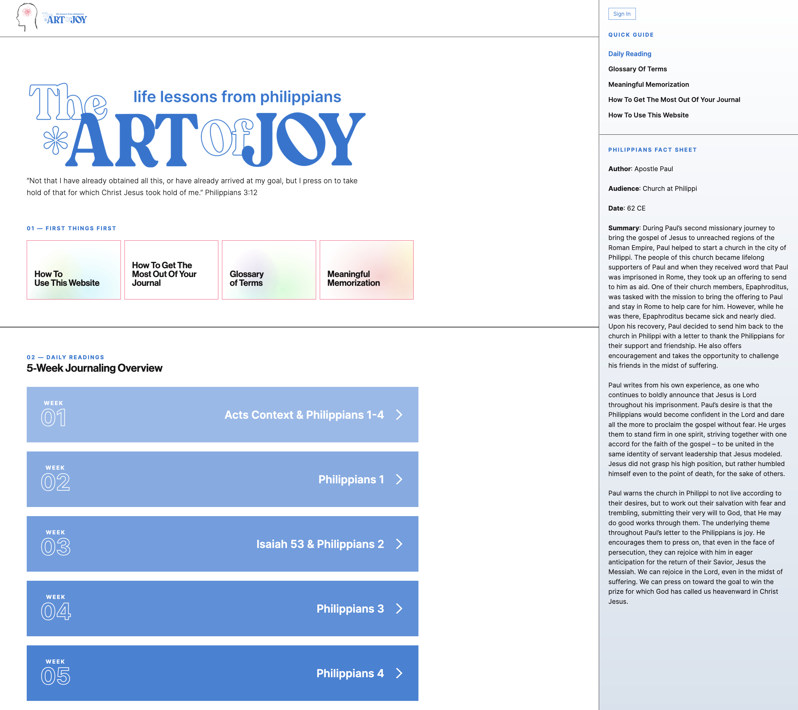Viewport: 798px width, 710px height.
Task: Open the Most Out Of Your Journal card
Action: point(171,270)
